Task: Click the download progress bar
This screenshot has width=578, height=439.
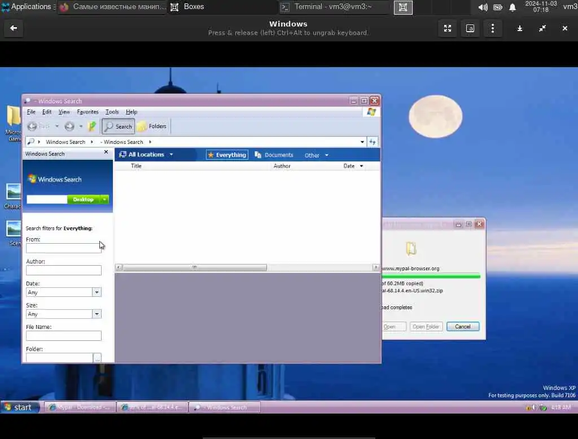Action: (x=431, y=276)
